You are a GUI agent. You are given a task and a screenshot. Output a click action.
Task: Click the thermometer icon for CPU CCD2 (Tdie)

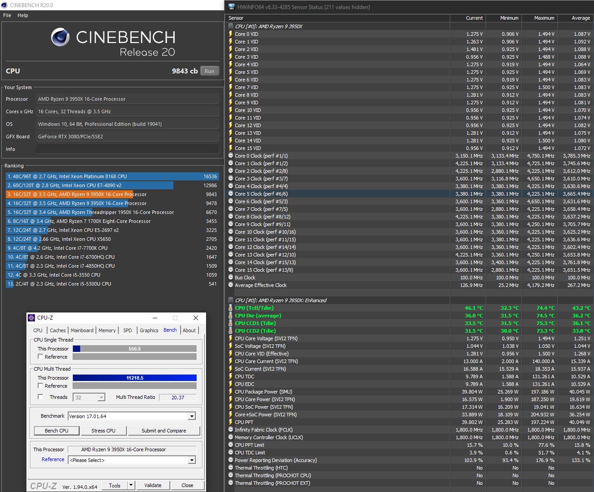pos(231,331)
